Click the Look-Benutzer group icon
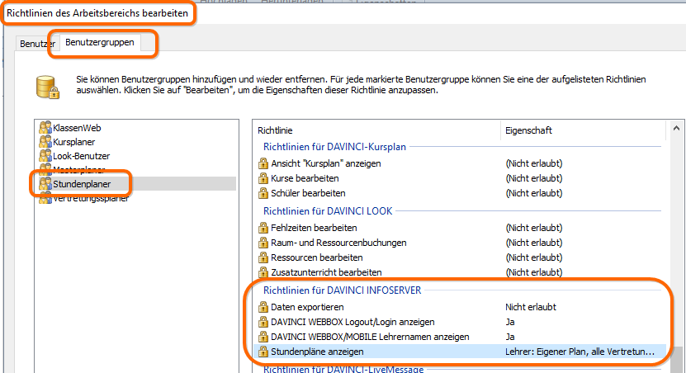Screen dimensions: 686x373 click(45, 156)
